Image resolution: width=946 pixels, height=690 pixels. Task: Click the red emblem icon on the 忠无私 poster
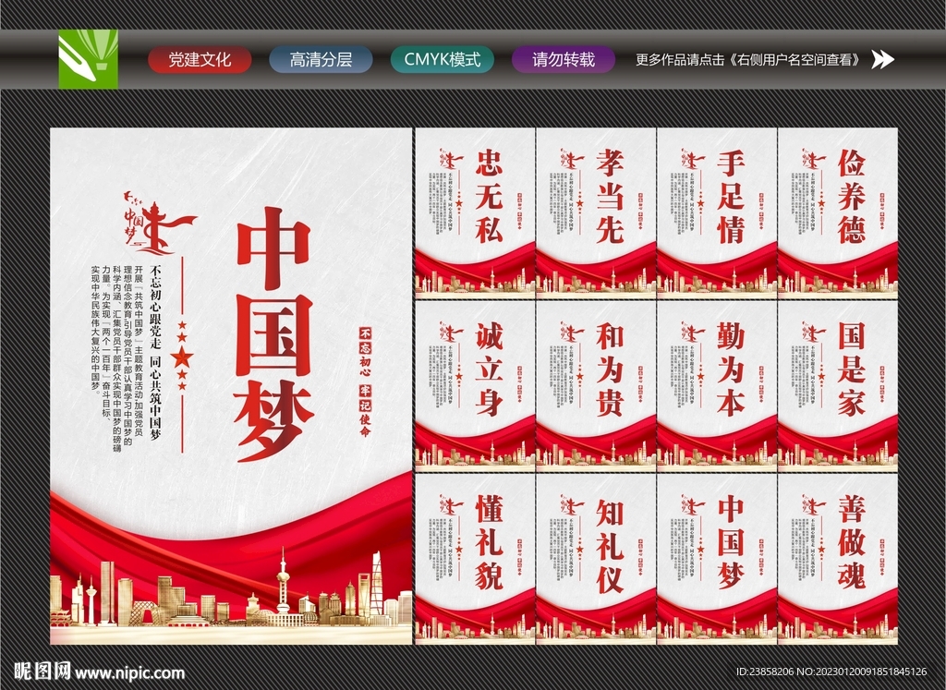[x=452, y=157]
